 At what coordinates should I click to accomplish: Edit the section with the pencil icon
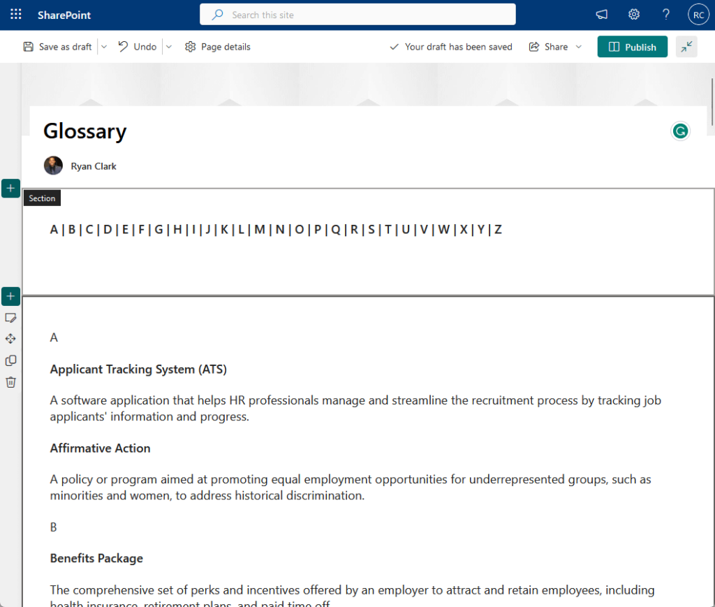click(10, 318)
